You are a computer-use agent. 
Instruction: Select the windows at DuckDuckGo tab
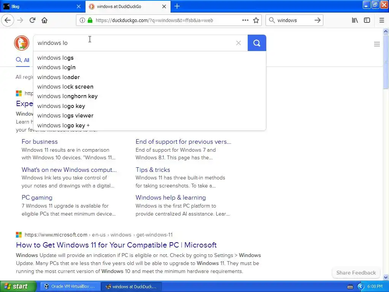click(128, 6)
